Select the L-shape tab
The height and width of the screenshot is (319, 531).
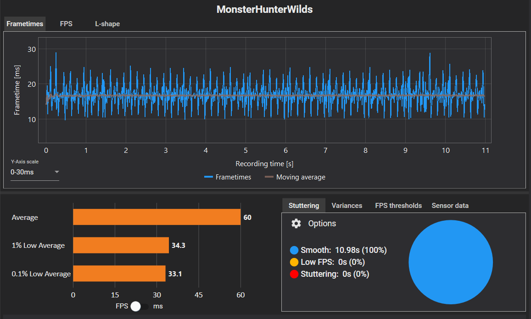(107, 24)
